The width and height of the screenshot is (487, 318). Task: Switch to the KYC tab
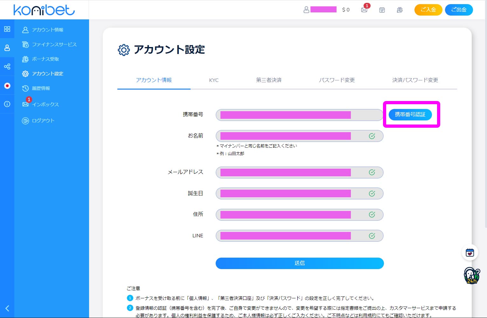(214, 80)
